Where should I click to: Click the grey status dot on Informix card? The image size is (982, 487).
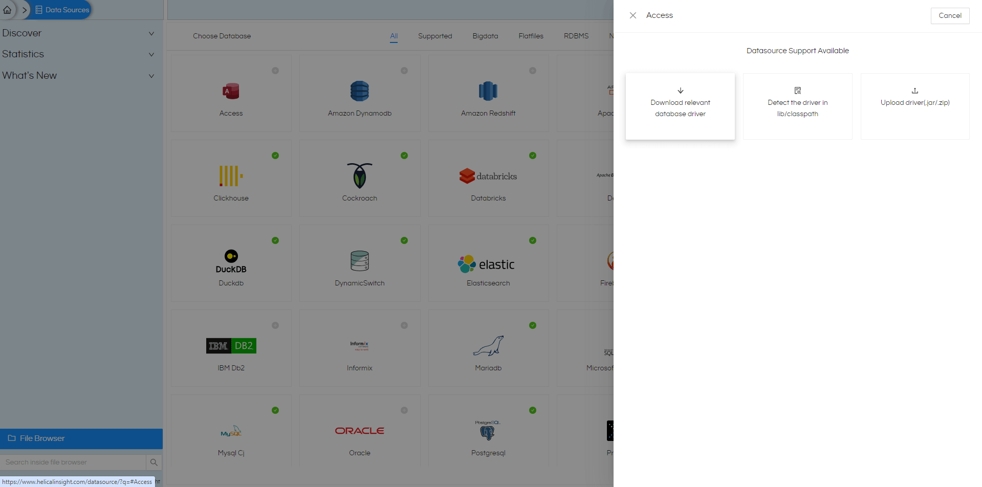(404, 325)
